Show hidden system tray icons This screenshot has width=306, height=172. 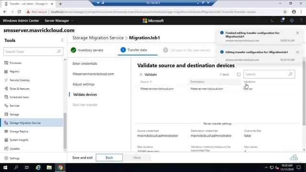pos(266,168)
